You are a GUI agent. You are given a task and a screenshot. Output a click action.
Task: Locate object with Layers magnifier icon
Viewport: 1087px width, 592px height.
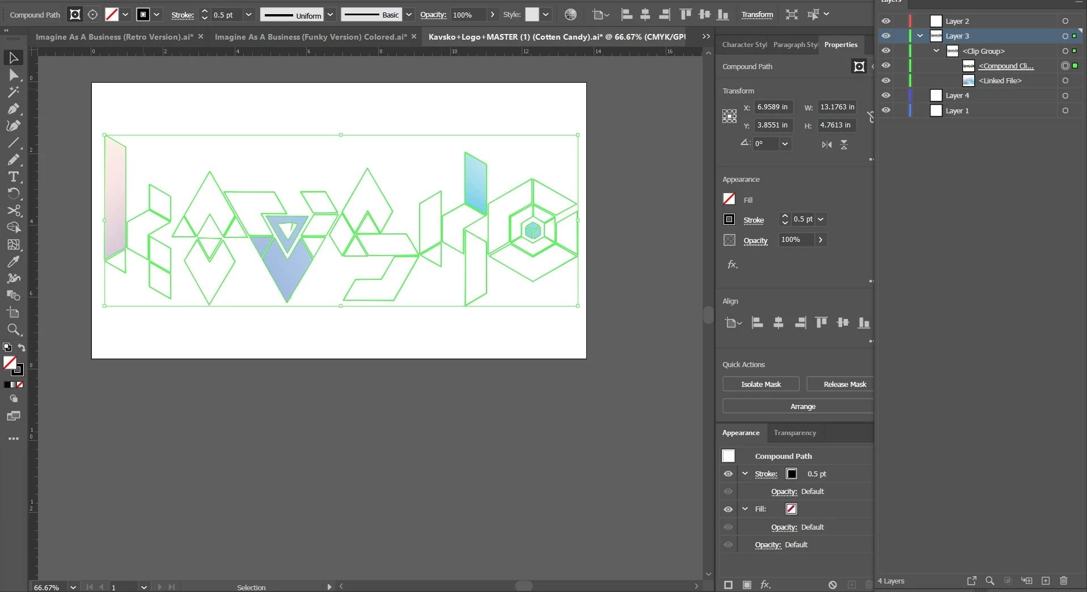coord(990,581)
